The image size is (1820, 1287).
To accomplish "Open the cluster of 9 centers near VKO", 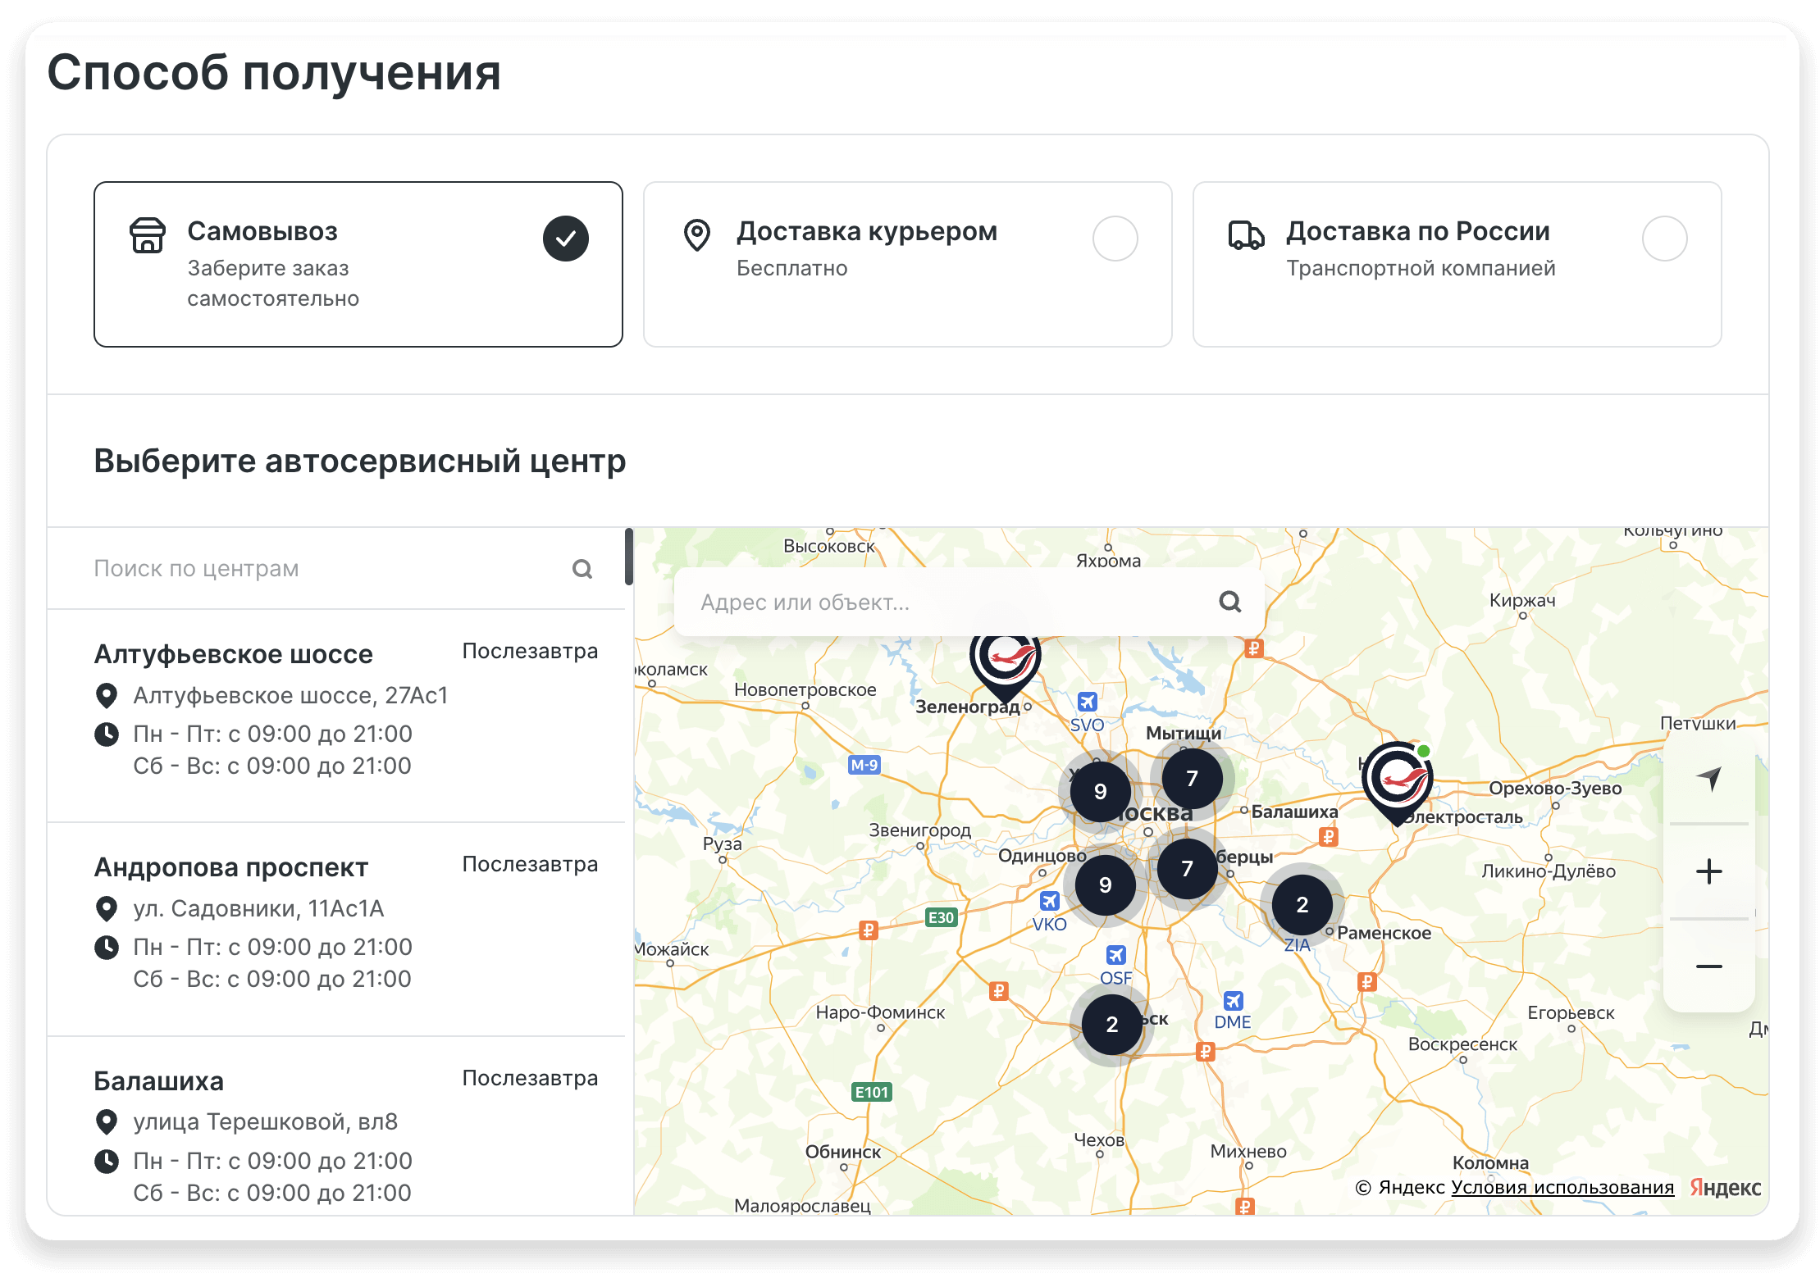I will (1106, 885).
